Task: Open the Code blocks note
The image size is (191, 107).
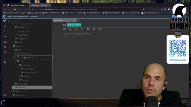Action: tap(22, 39)
